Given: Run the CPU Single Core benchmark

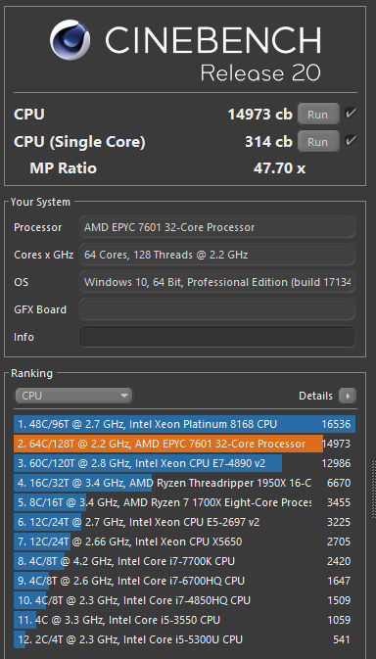Looking at the screenshot, I should tap(318, 142).
